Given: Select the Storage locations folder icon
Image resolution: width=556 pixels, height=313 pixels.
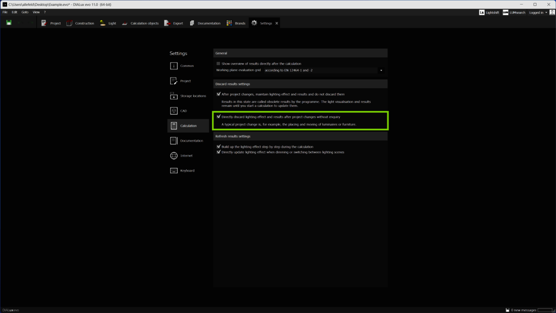Looking at the screenshot, I should [x=174, y=96].
